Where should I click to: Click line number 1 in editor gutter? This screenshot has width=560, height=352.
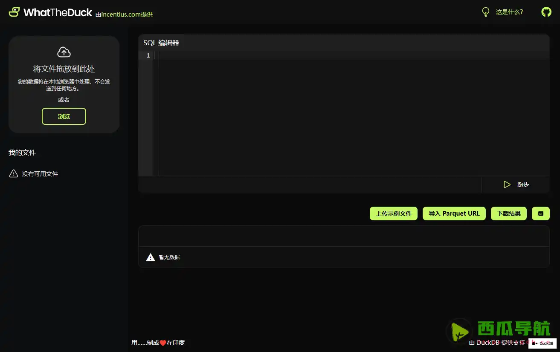148,56
